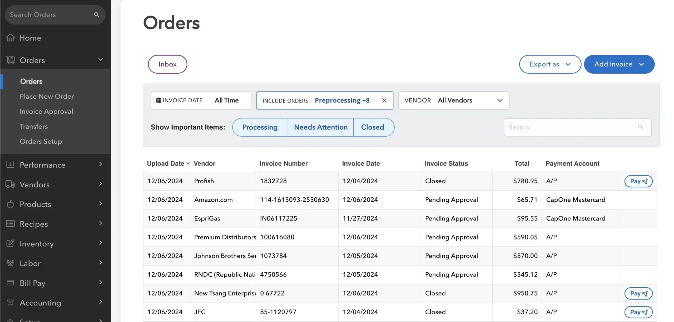This screenshot has height=322, width=674.
Task: Open the Export as dropdown
Action: [x=550, y=64]
